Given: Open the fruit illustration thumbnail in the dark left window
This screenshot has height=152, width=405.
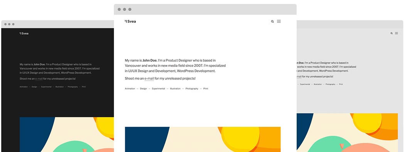Looking at the screenshot, I should tap(67, 134).
